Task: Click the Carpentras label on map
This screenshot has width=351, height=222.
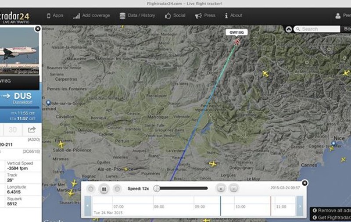Action: [x=66, y=79]
